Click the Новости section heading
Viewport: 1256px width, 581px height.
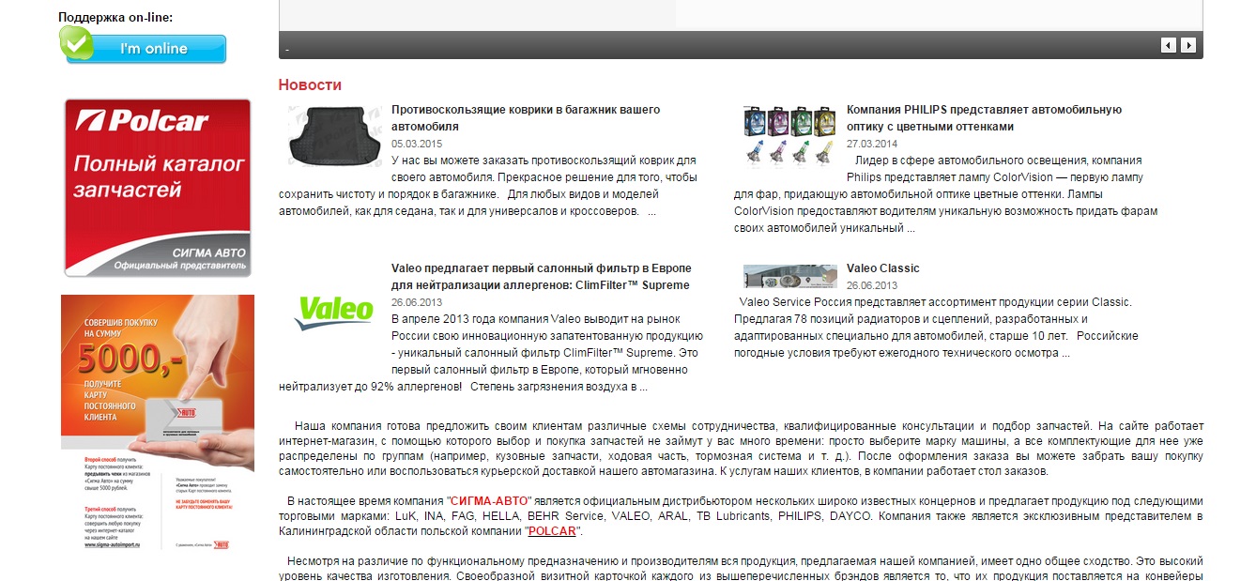click(x=310, y=85)
